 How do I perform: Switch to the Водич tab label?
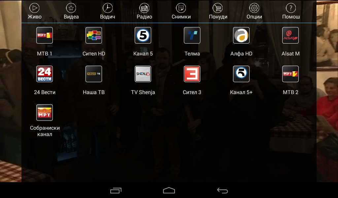click(x=108, y=17)
